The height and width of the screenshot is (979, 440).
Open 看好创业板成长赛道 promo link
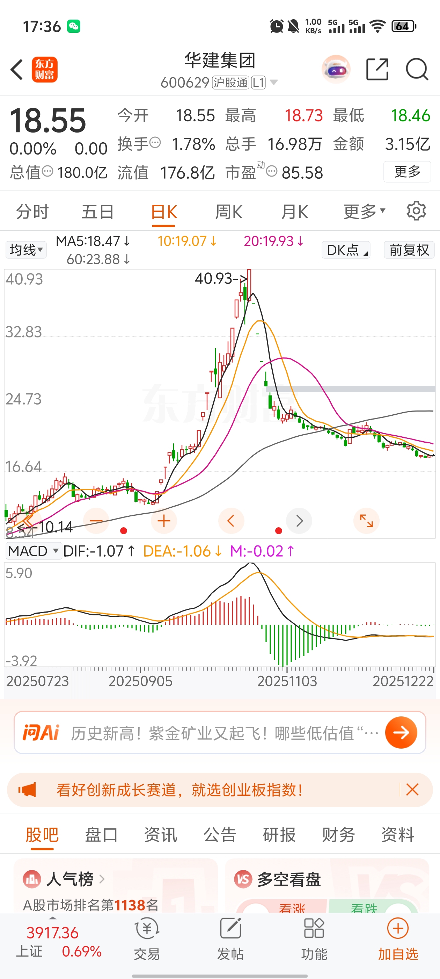(179, 790)
